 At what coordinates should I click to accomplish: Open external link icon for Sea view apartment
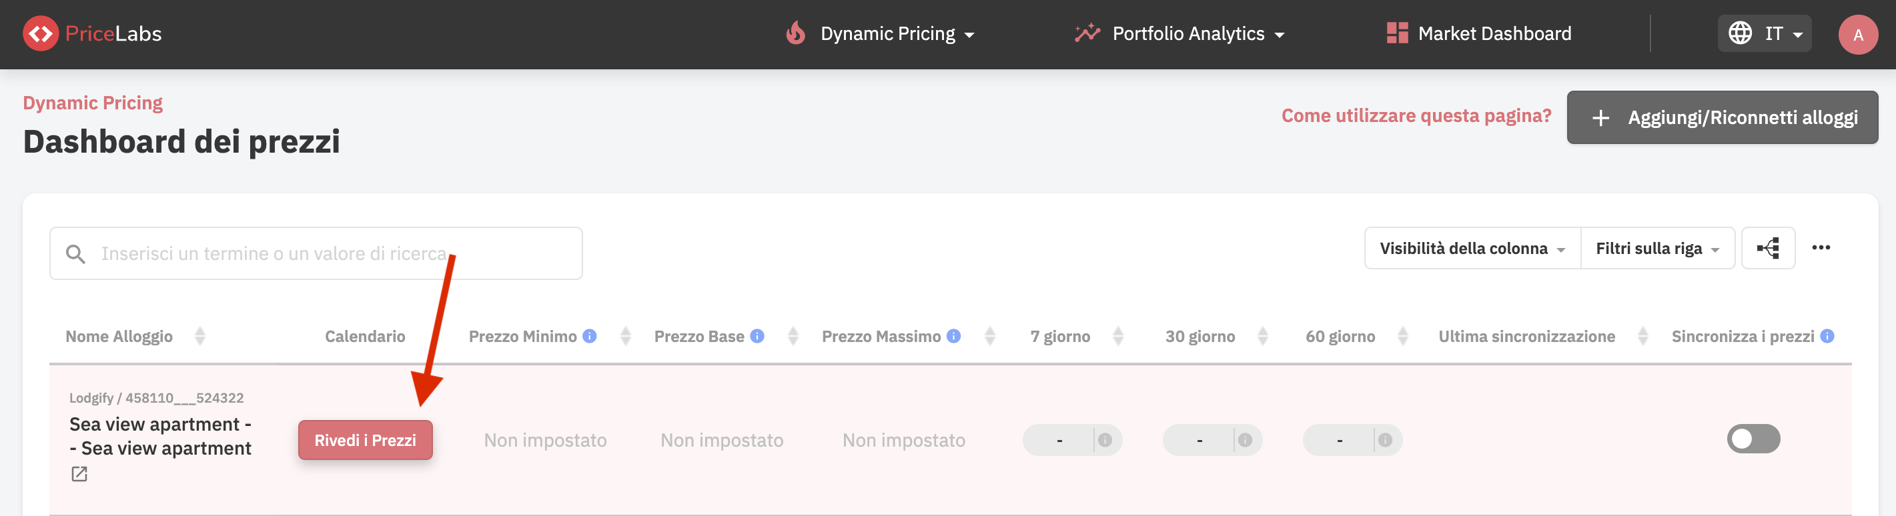point(79,474)
